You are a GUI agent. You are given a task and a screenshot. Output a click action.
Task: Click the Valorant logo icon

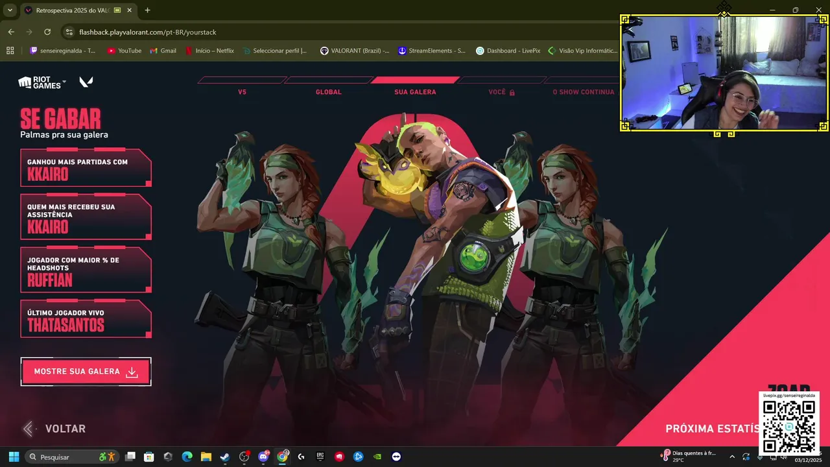(86, 82)
